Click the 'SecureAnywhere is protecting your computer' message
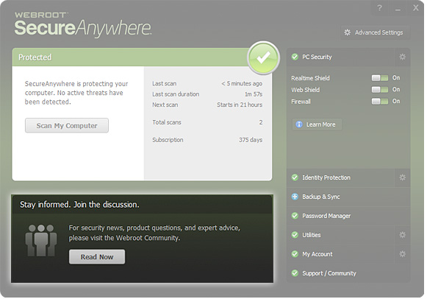The width and height of the screenshot is (427, 299). pyautogui.click(x=76, y=93)
